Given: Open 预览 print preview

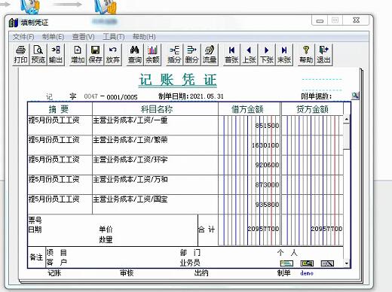Looking at the screenshot, I should pos(38,54).
